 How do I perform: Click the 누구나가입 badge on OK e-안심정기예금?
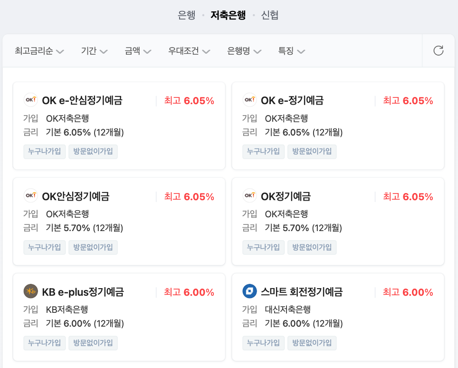[x=44, y=151]
